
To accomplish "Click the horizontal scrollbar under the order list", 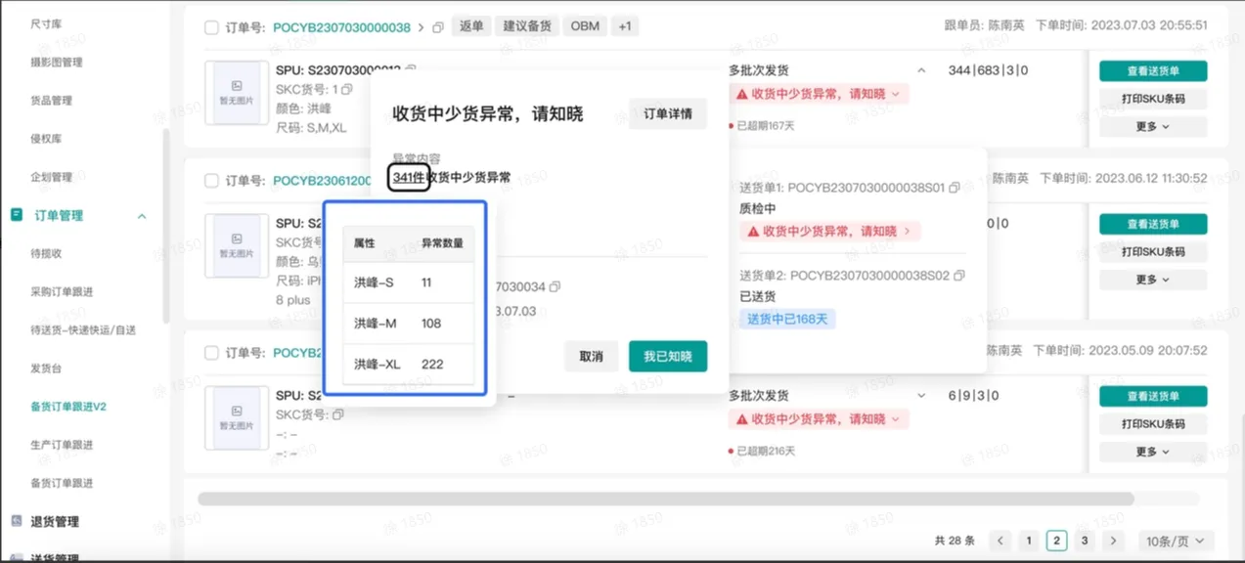I will (665, 498).
